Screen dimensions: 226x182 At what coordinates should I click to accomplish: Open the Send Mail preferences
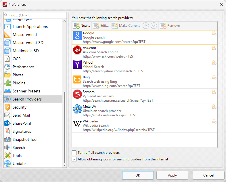33,115
